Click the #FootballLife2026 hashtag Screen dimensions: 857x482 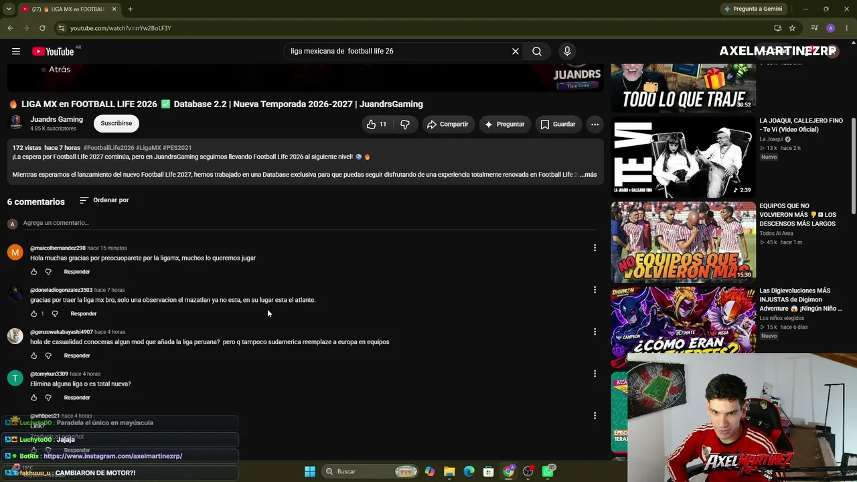(109, 147)
